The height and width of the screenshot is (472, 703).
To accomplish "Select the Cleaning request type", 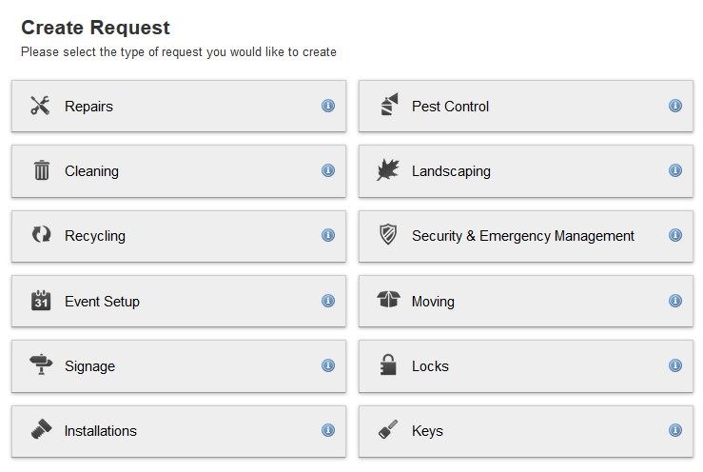I will (91, 171).
